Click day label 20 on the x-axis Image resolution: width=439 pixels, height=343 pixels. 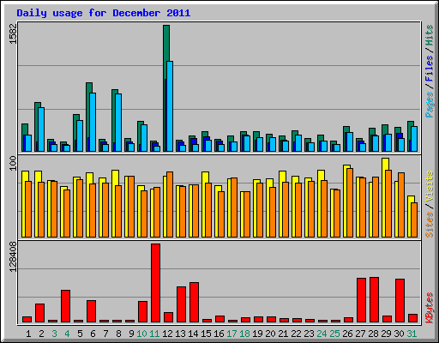click(x=270, y=334)
